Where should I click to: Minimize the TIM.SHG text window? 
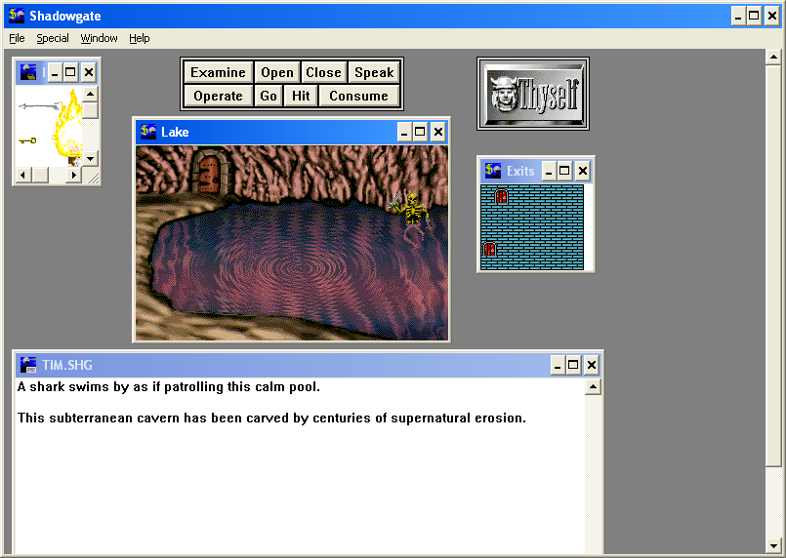tap(558, 365)
